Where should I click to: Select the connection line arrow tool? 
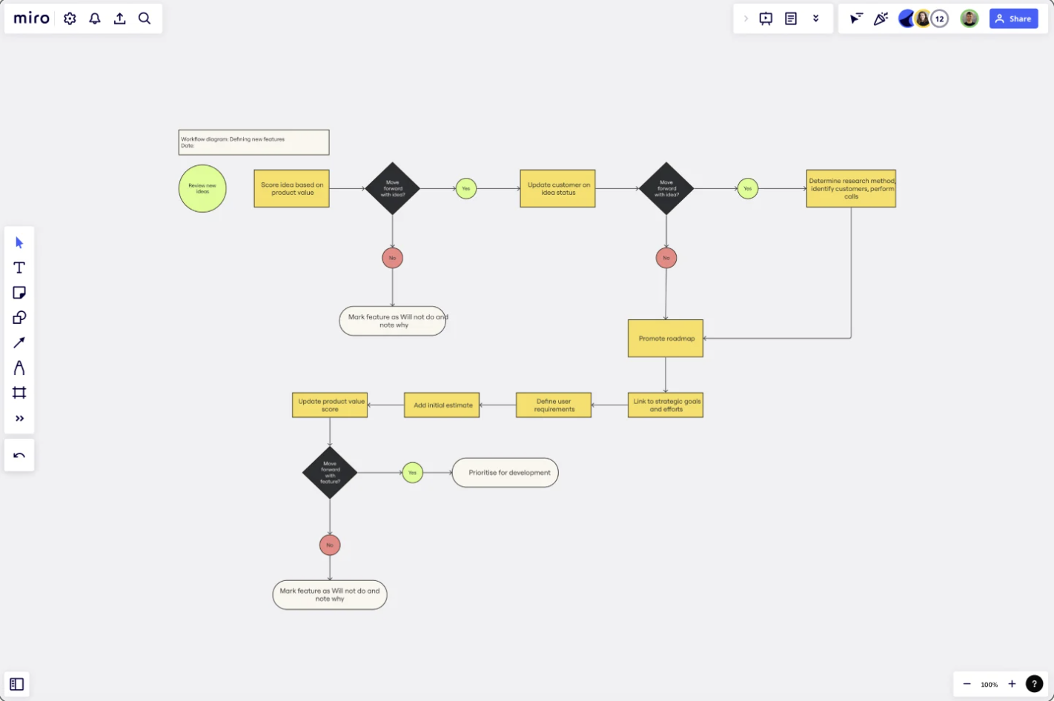(19, 342)
